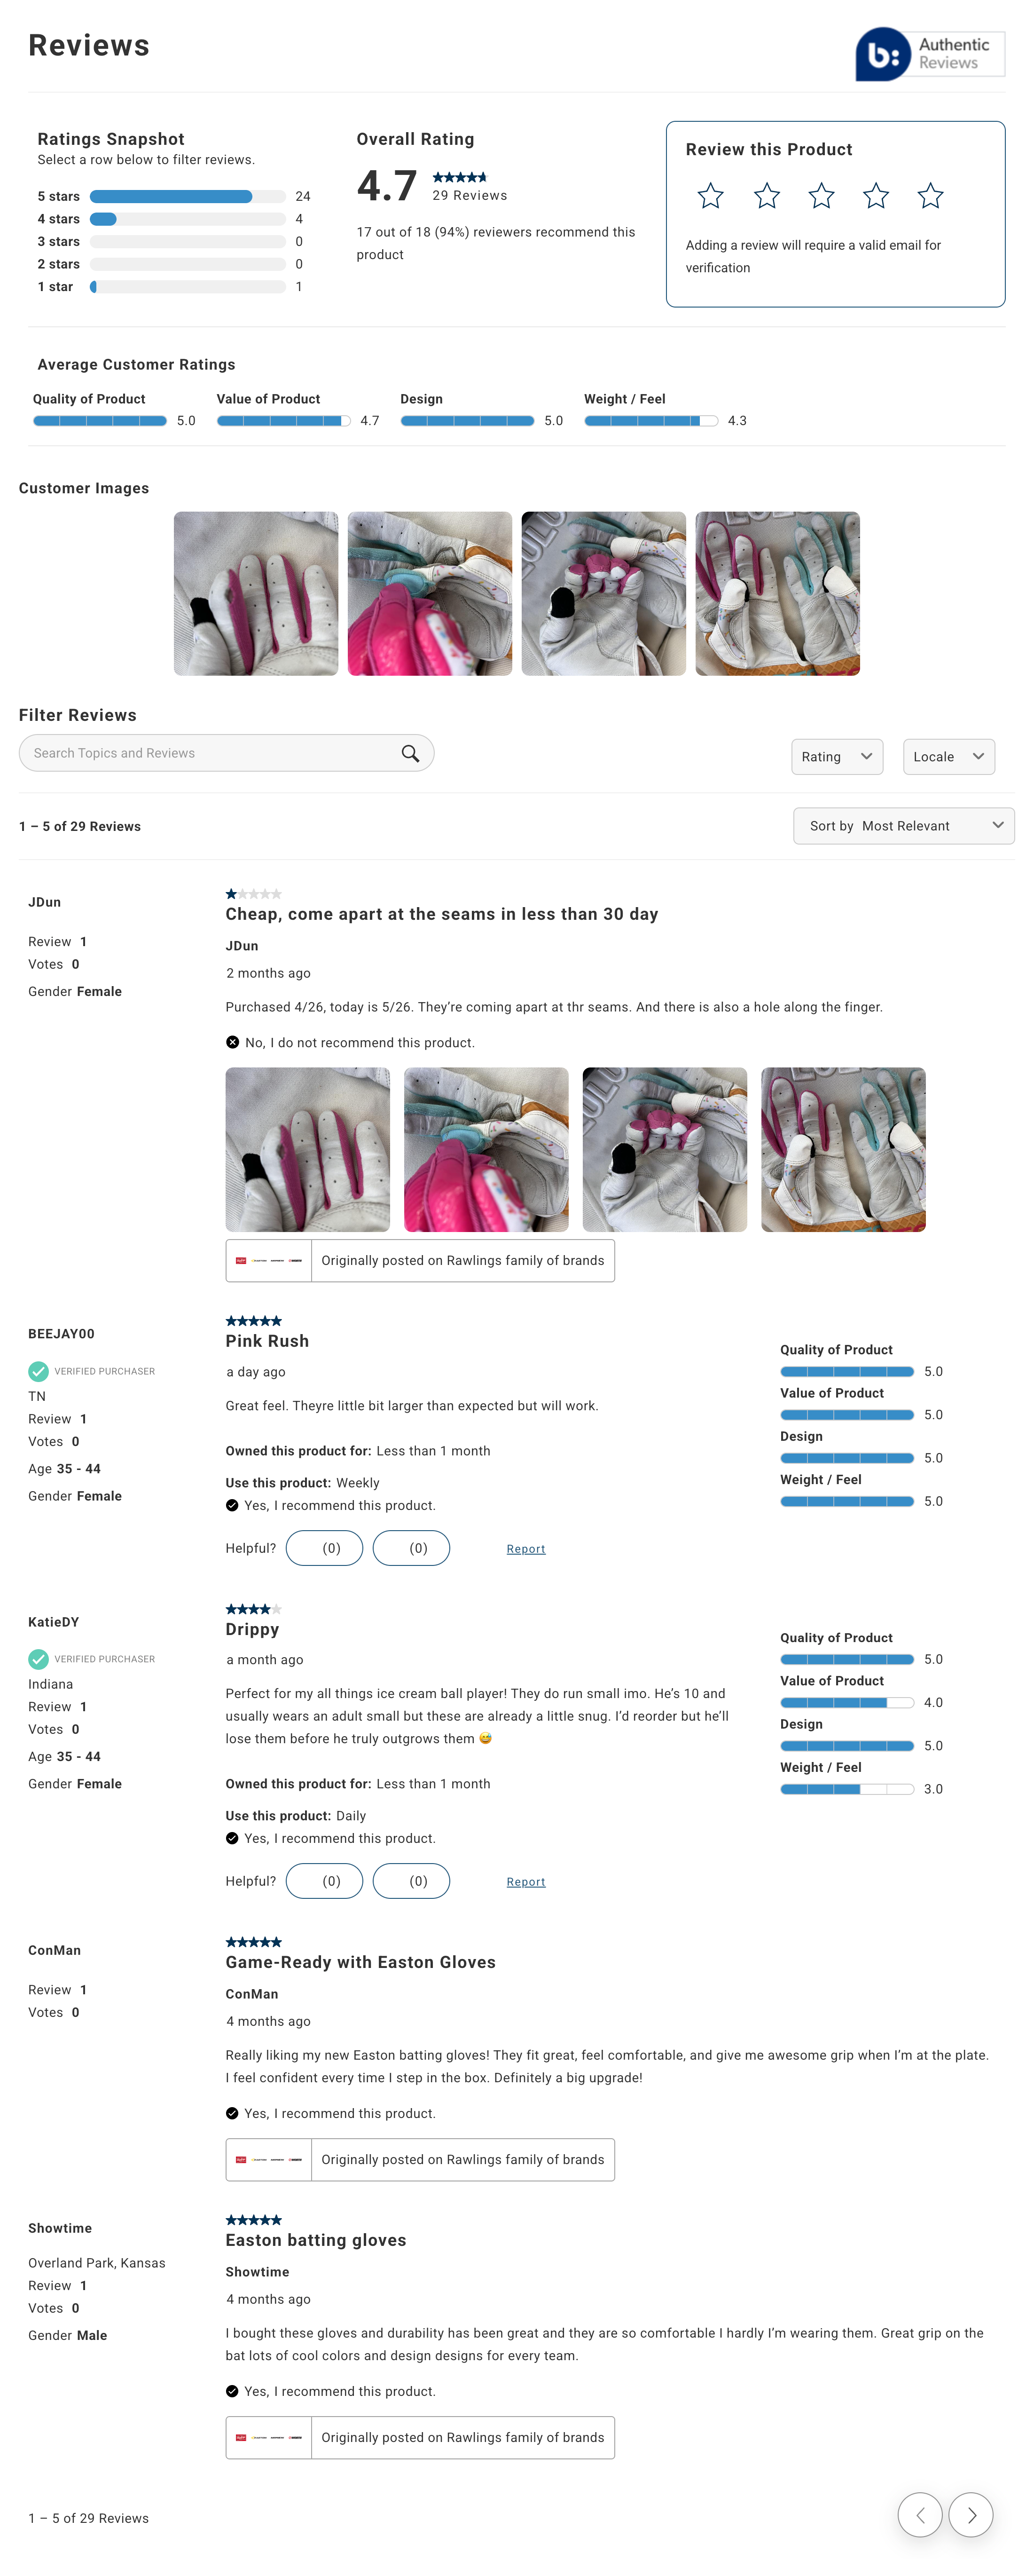
Task: Go to the next page of reviews
Action: [969, 2514]
